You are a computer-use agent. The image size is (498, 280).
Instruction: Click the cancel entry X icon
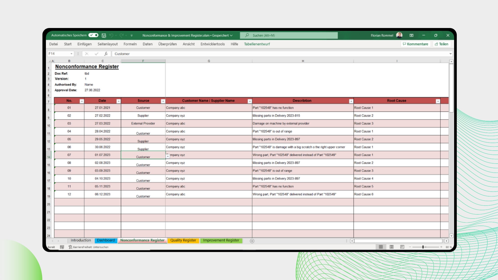tap(87, 54)
